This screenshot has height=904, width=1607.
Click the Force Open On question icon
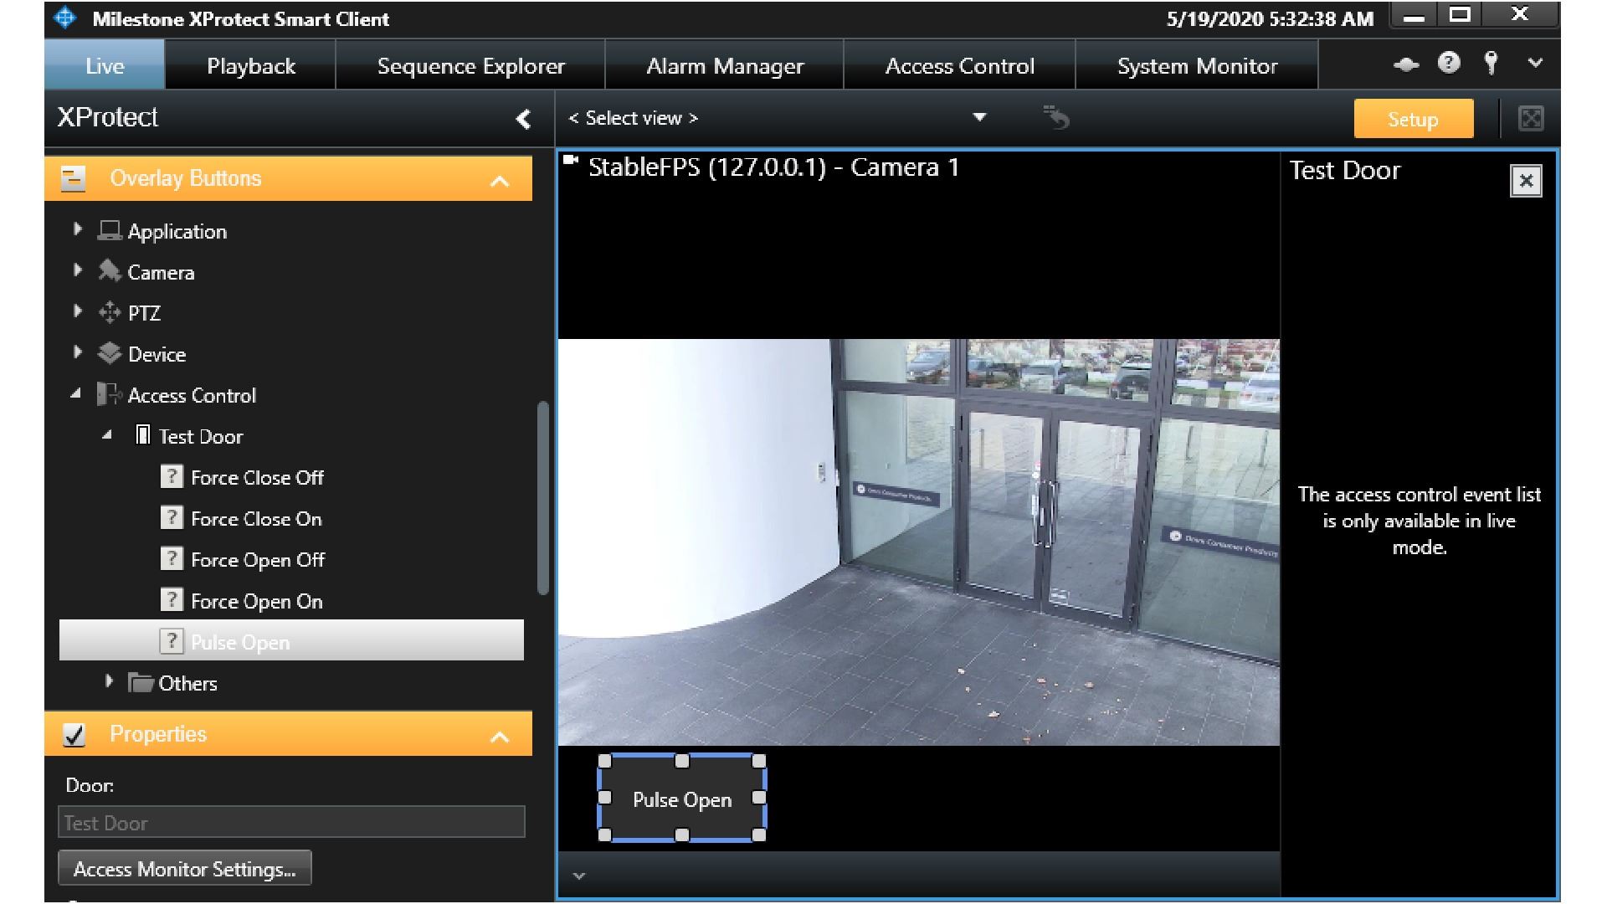click(172, 600)
